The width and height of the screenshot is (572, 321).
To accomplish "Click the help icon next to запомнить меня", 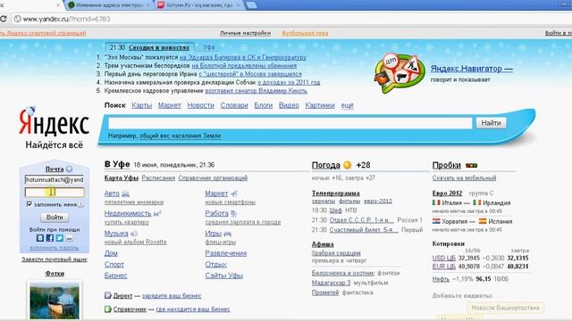I will coord(81,204).
